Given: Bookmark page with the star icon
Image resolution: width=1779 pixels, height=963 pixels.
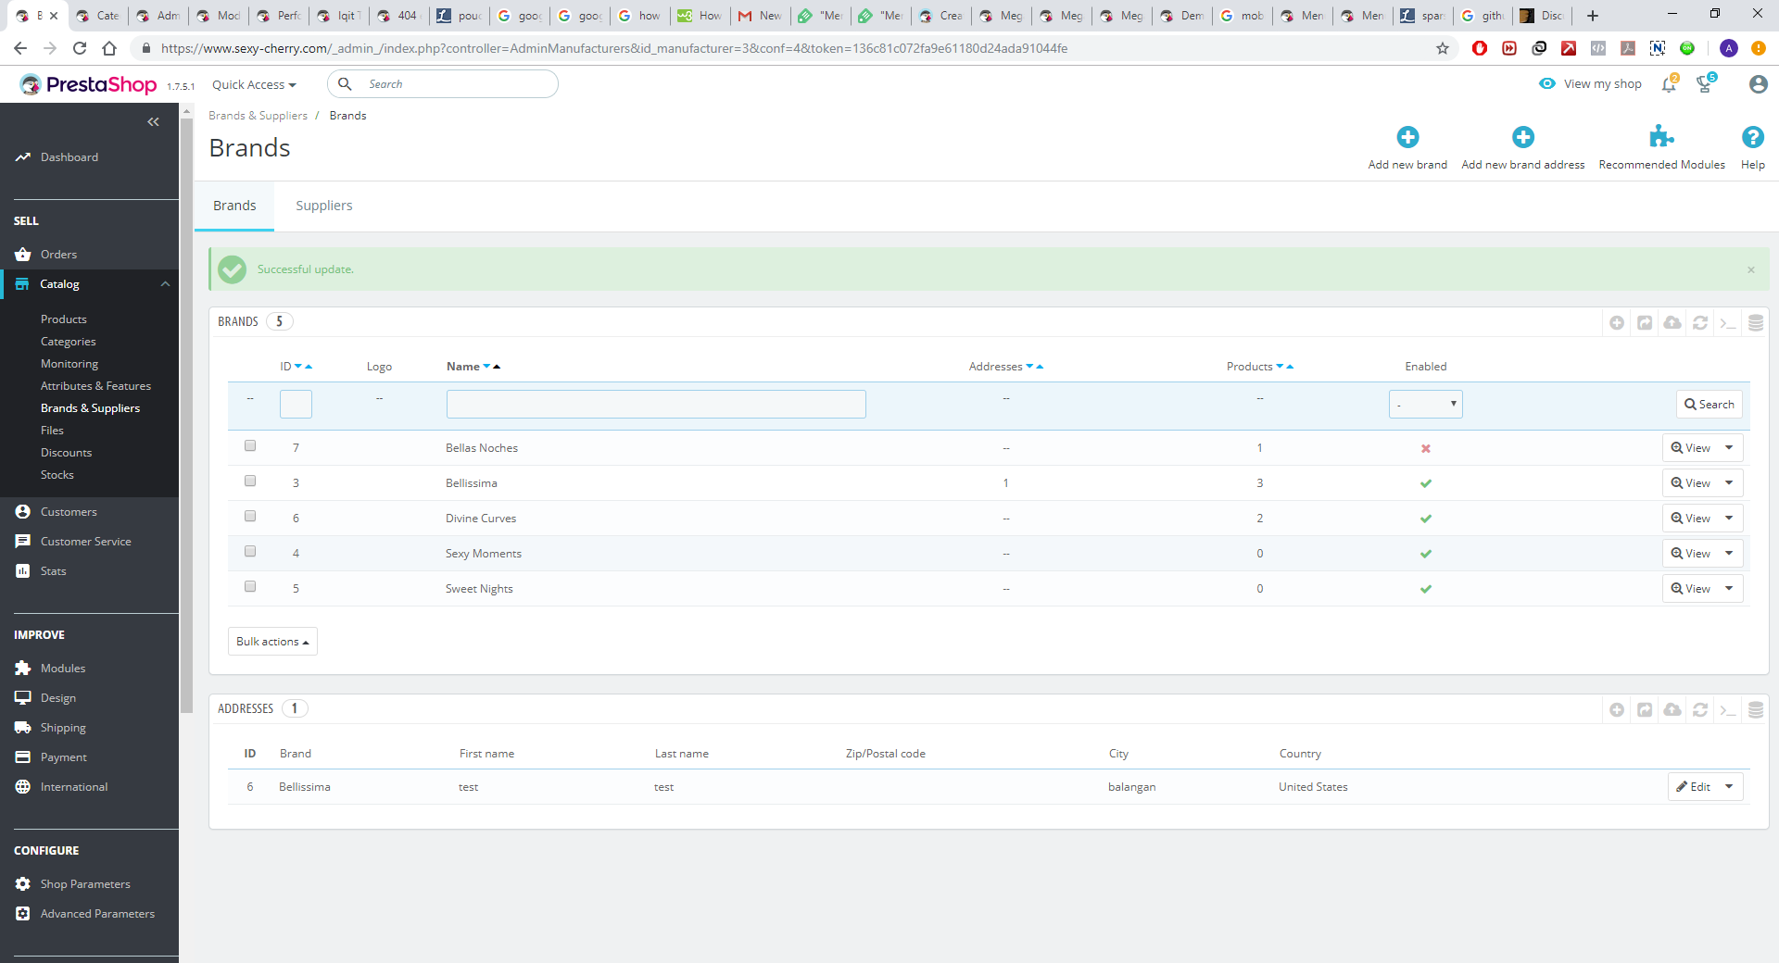Looking at the screenshot, I should (x=1443, y=48).
